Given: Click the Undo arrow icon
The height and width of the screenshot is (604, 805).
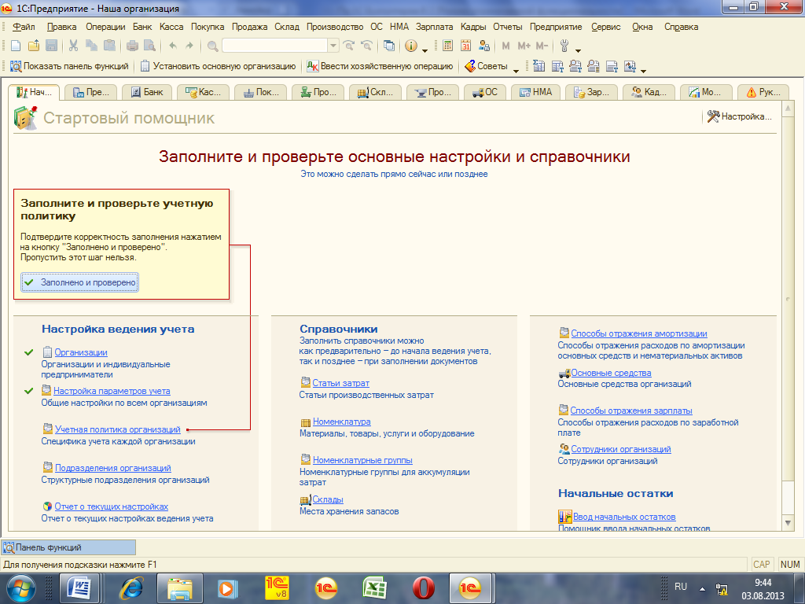Looking at the screenshot, I should (172, 46).
